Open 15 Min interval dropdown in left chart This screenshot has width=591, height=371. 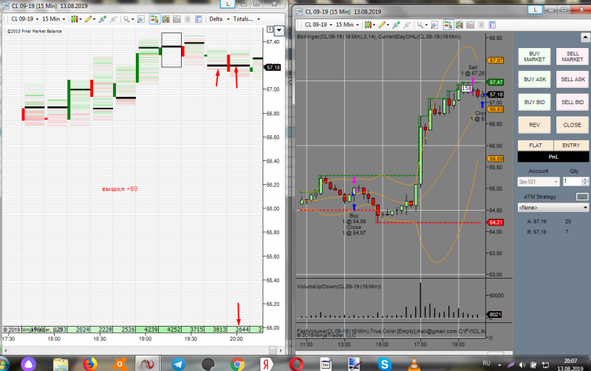[x=53, y=19]
